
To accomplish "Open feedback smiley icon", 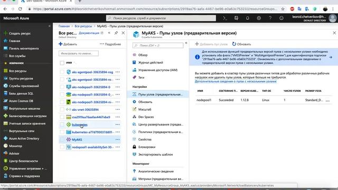I will pos(281,18).
